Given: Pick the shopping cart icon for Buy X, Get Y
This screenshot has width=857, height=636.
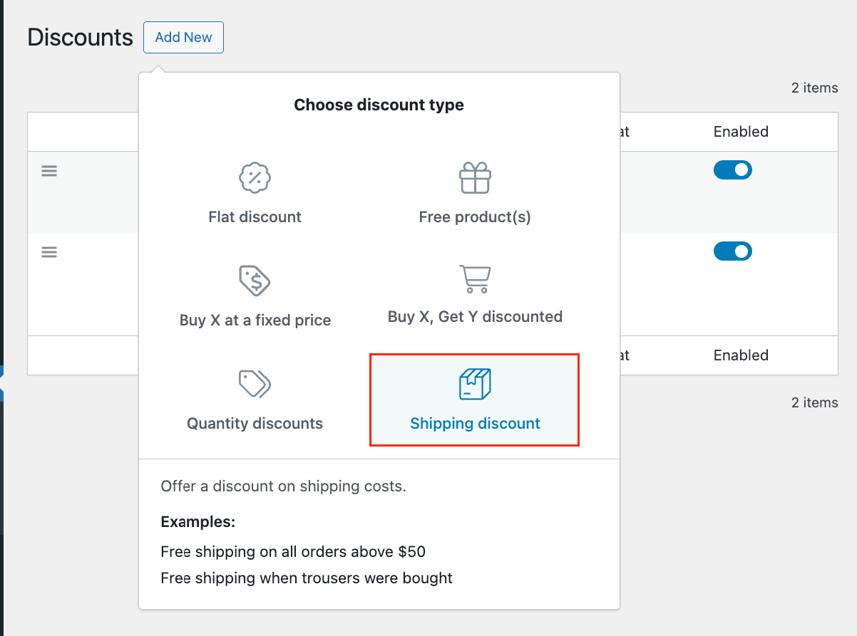Looking at the screenshot, I should [x=475, y=278].
